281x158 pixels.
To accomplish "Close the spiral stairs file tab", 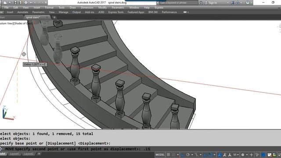I will tap(47, 18).
